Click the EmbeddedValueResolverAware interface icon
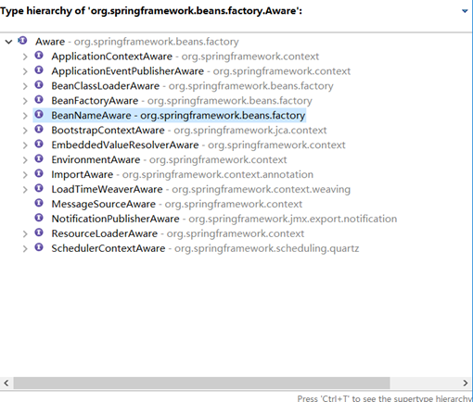The image size is (473, 402). click(39, 144)
